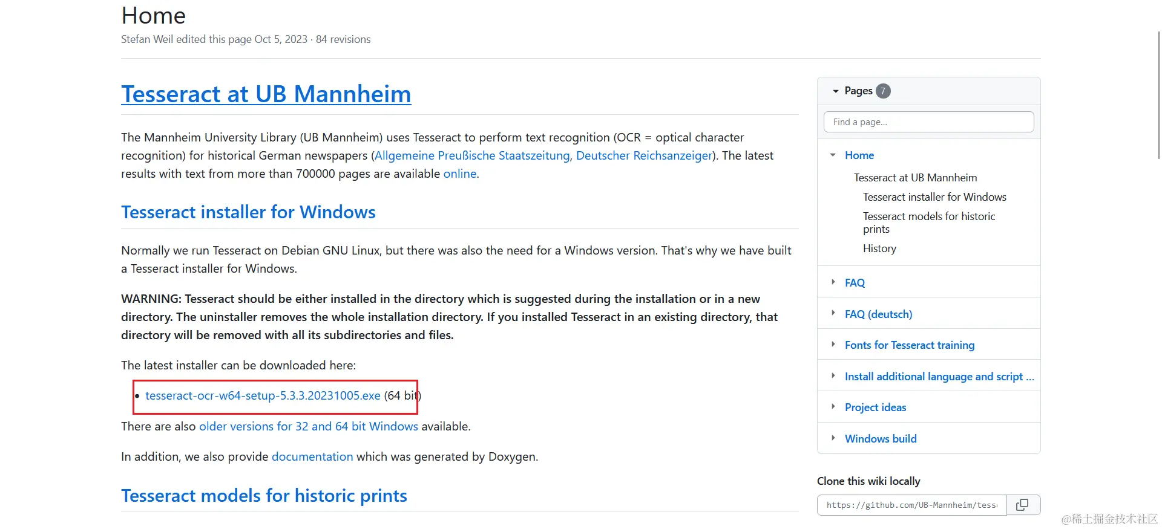The image size is (1162, 529).
Task: Jump to Tesseract installer for Windows in sidebar
Action: point(934,197)
